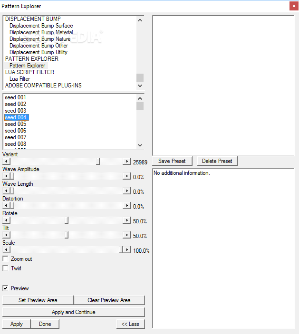Viewport: 299px width, 334px height.
Task: Select Displacement Bump Surface filter
Action: [41, 26]
